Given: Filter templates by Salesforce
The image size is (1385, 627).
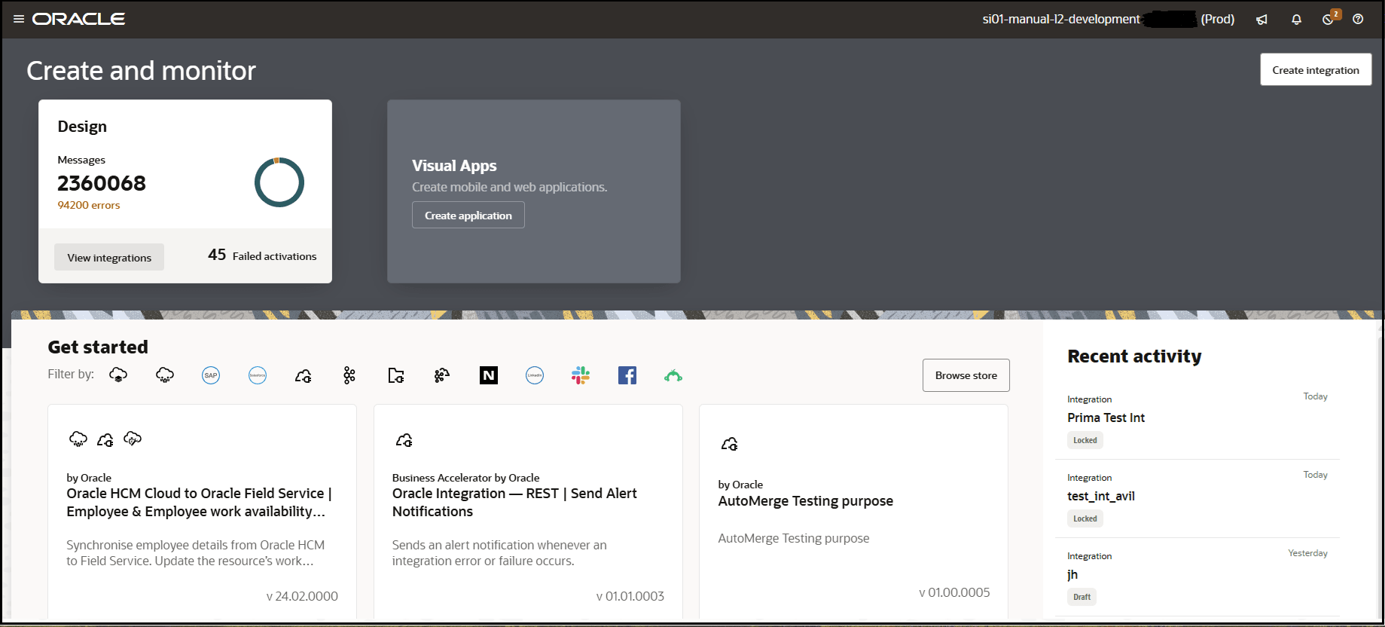Looking at the screenshot, I should [258, 375].
